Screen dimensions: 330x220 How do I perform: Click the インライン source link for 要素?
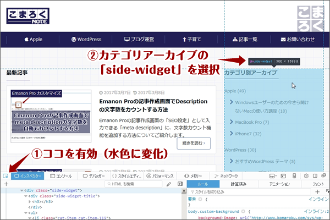(x=318, y=199)
